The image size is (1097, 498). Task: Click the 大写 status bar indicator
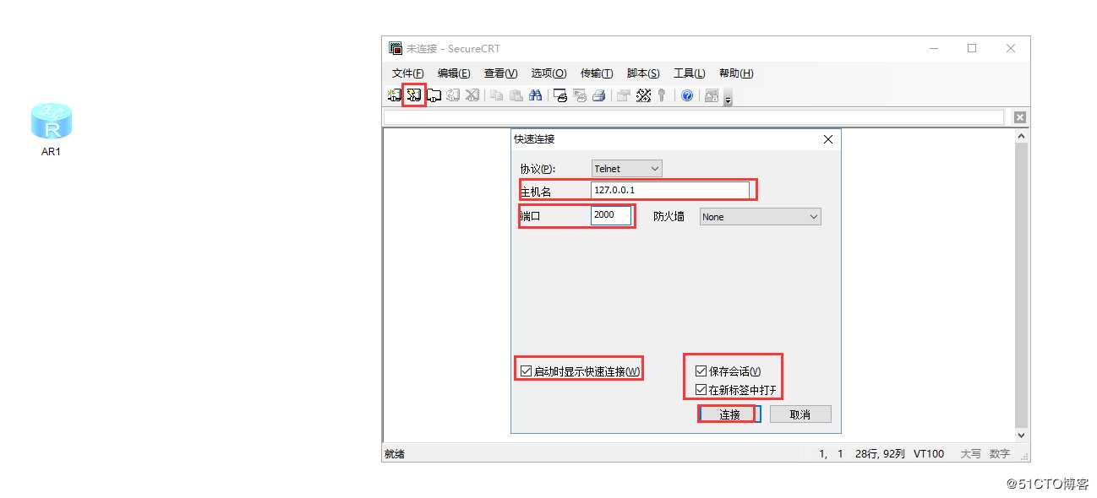(970, 454)
